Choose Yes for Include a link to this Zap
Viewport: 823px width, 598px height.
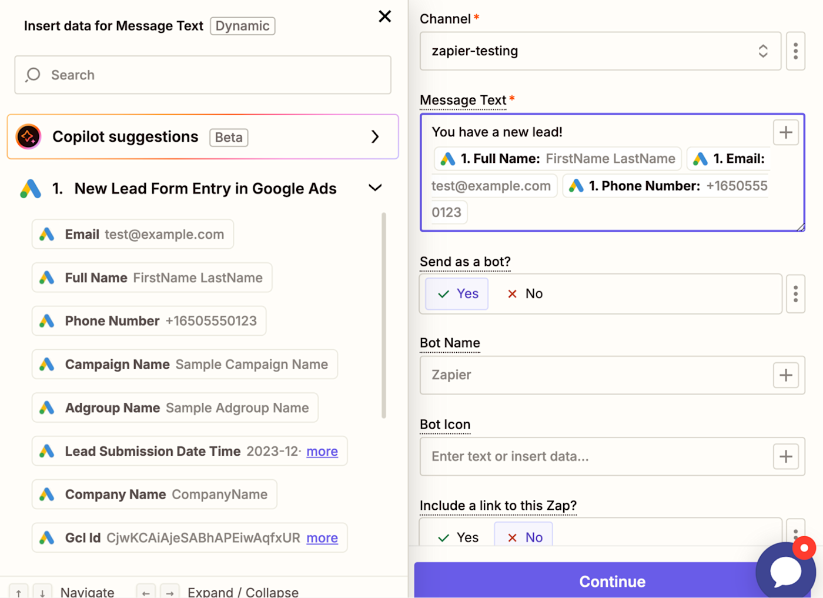457,537
